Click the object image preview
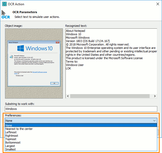This screenshot has height=153, width=162. pos(34,63)
